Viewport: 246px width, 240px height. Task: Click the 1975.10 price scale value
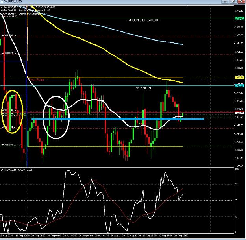(x=239, y=11)
